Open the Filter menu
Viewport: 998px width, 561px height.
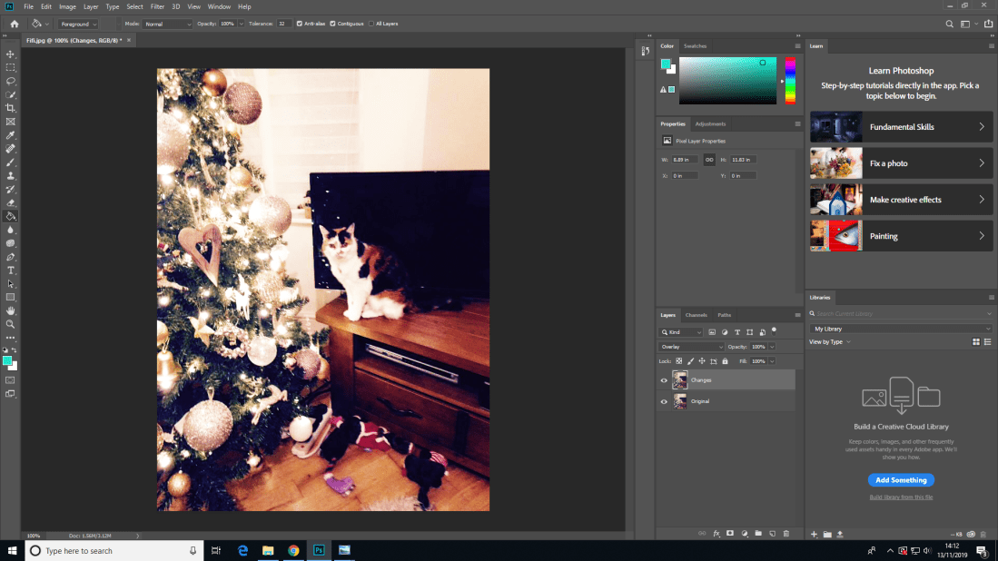[157, 6]
